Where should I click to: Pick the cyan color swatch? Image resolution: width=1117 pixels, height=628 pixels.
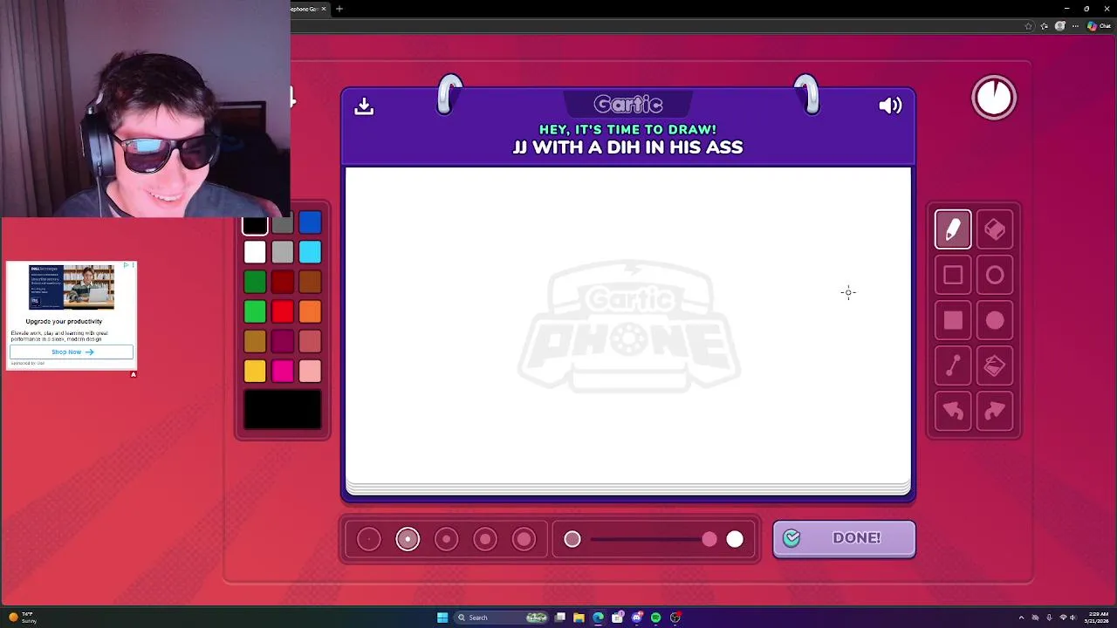pyautogui.click(x=310, y=253)
